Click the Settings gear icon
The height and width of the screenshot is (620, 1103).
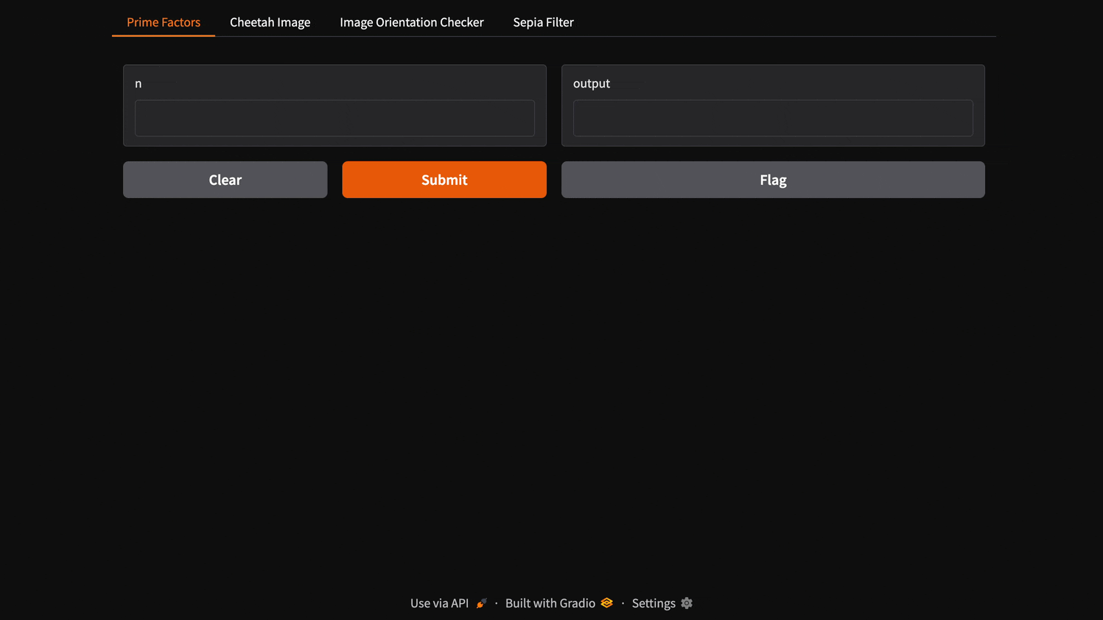(686, 602)
